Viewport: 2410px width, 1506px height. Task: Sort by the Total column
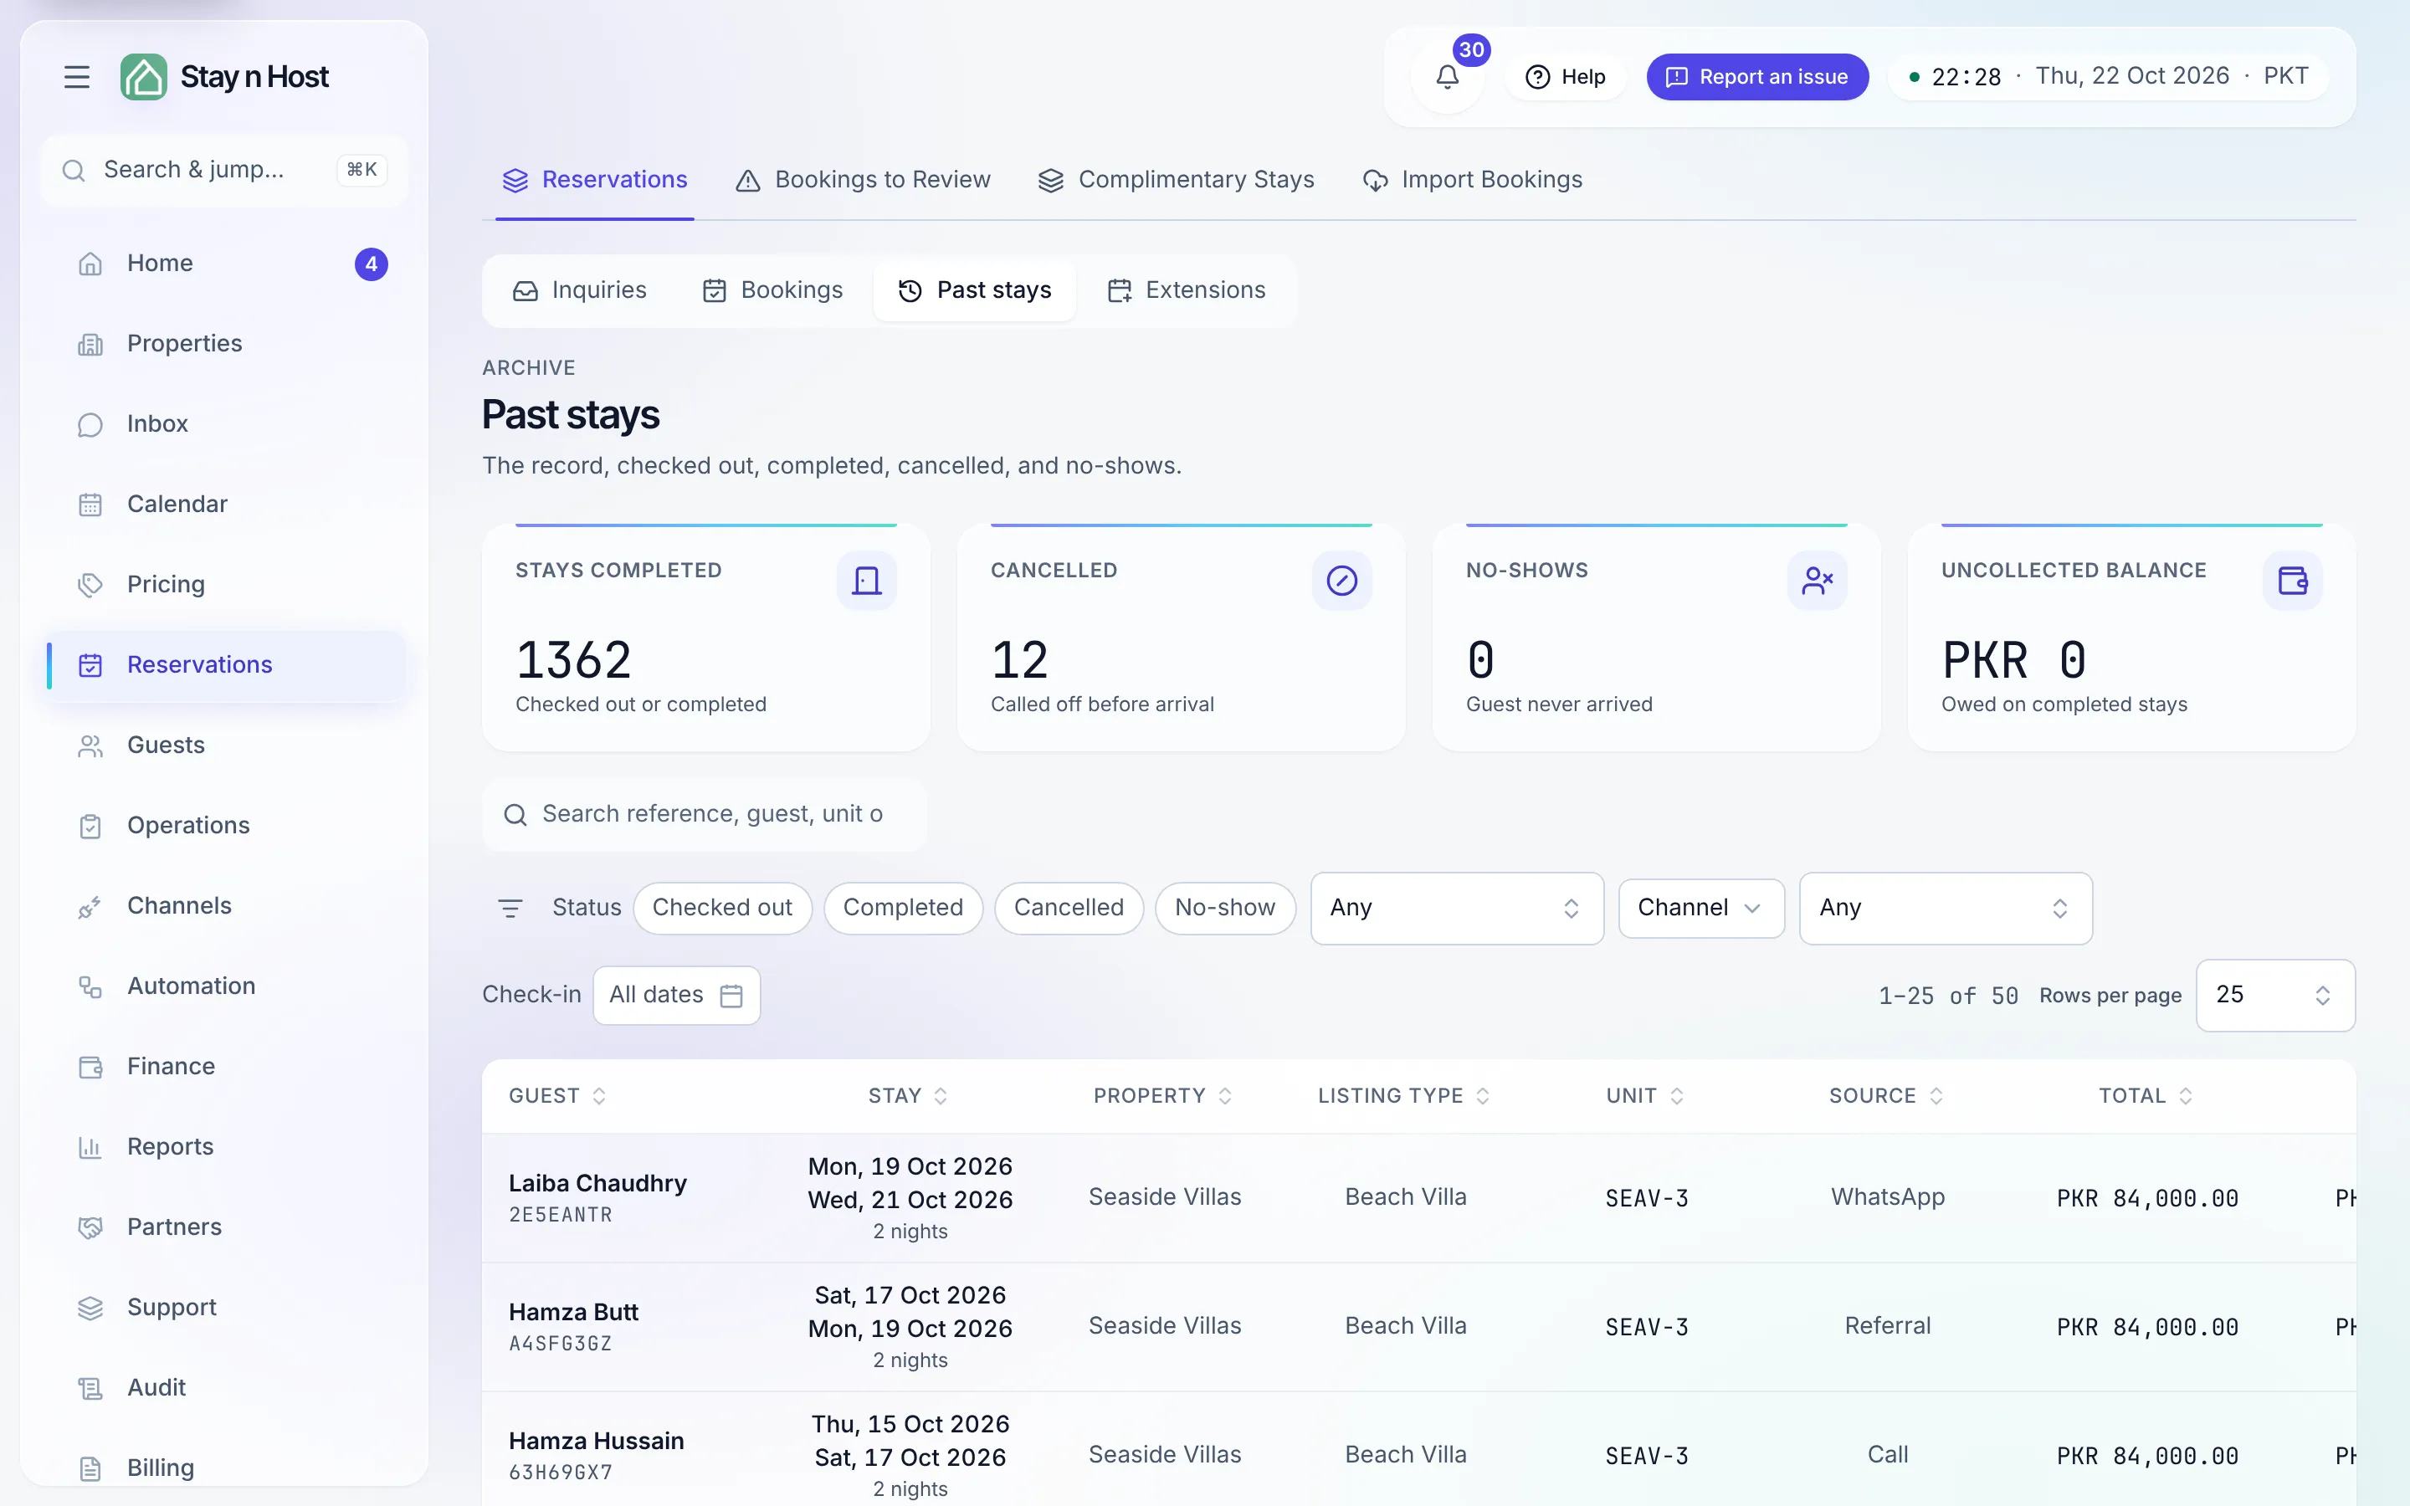(x=2145, y=1096)
